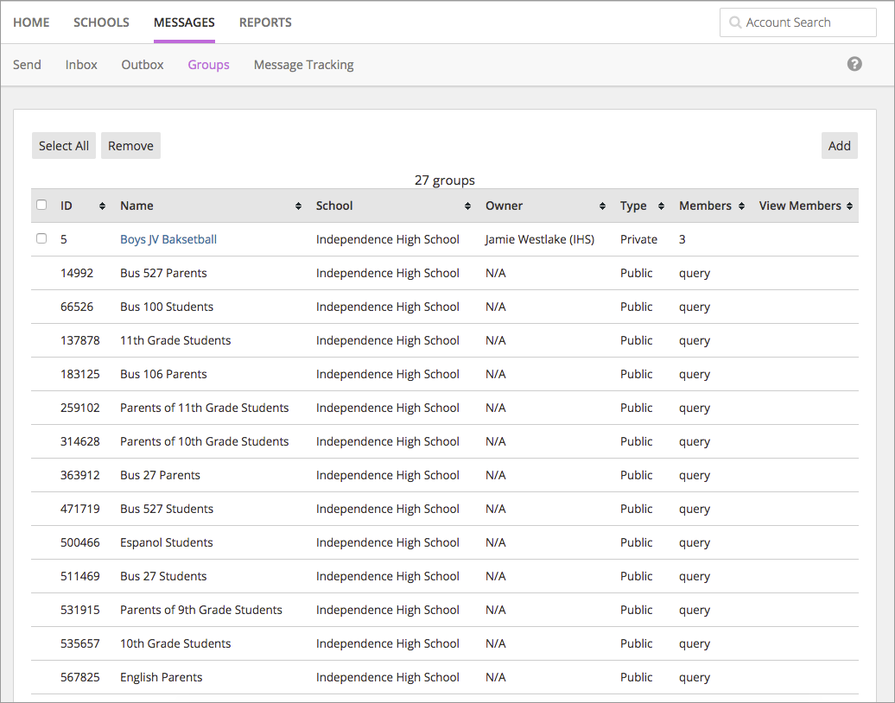Click Public in Espanol Students row
The height and width of the screenshot is (703, 895).
click(637, 542)
